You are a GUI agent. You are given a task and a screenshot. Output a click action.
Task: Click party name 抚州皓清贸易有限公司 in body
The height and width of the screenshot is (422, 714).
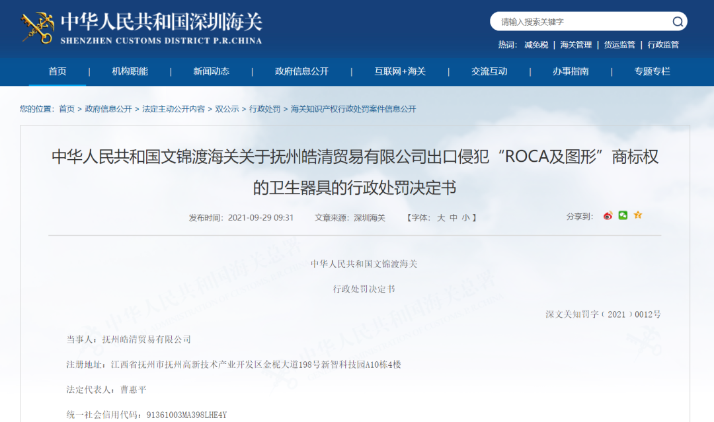point(147,339)
